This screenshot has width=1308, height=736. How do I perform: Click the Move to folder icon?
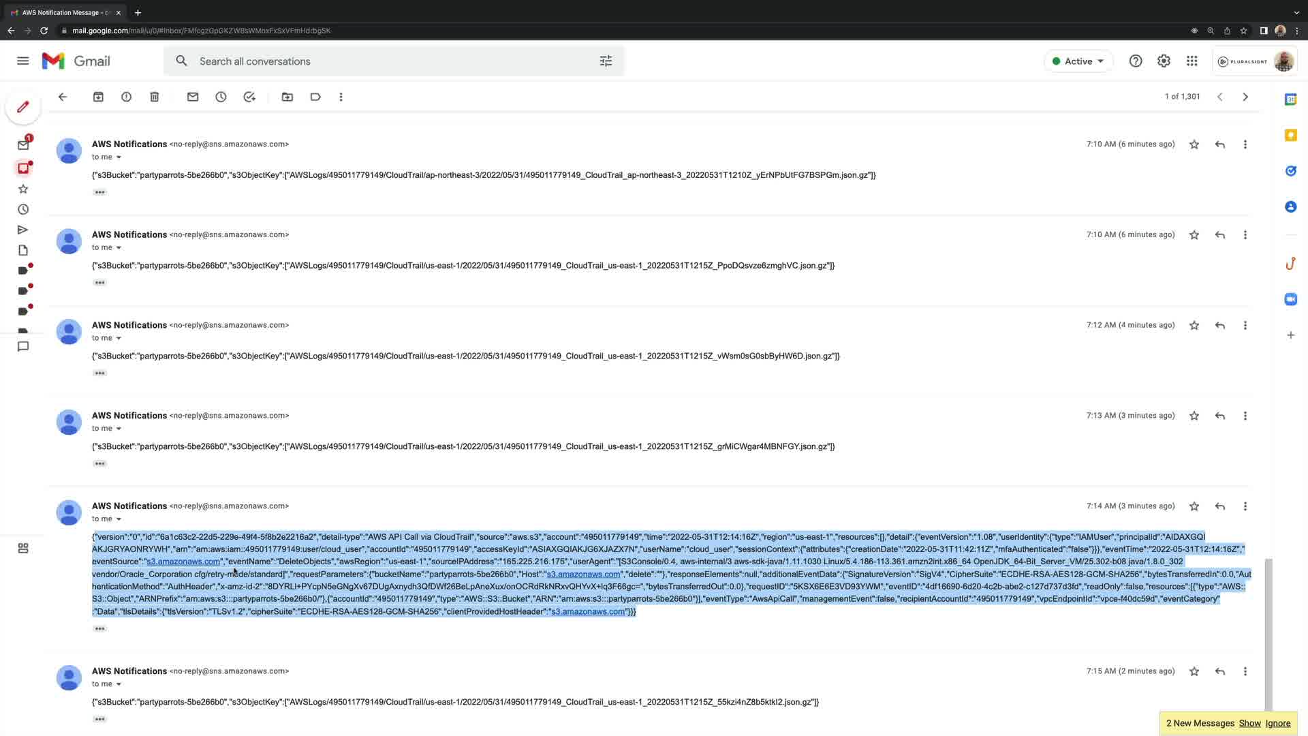[287, 97]
